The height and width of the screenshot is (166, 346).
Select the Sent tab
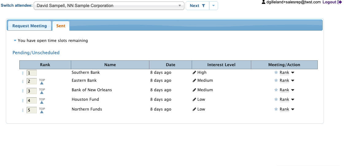tap(61, 26)
